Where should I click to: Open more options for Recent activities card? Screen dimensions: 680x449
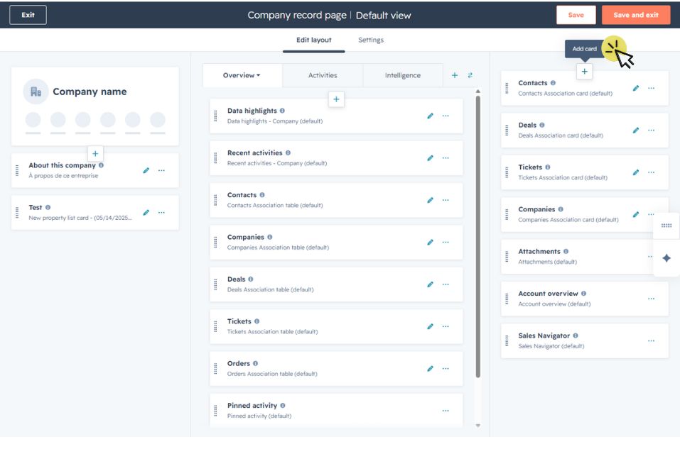click(446, 158)
